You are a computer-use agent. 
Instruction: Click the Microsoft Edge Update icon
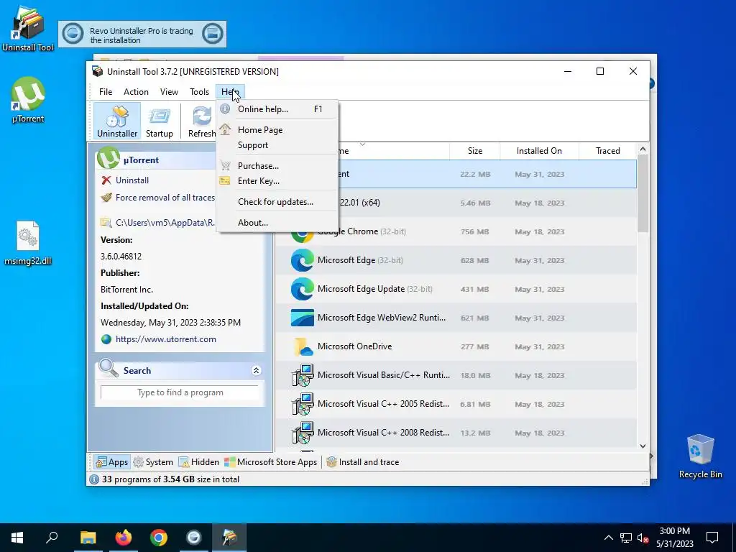[x=303, y=289]
